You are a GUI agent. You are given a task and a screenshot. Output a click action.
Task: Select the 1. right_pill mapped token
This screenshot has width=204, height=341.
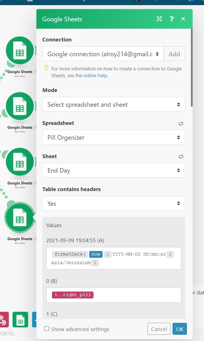tap(73, 295)
